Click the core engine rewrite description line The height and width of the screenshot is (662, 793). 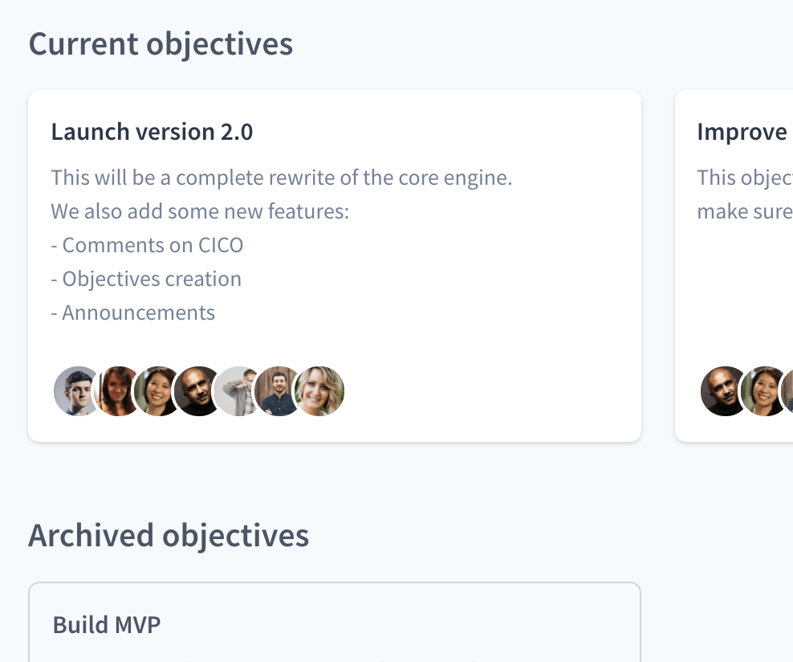click(x=282, y=178)
